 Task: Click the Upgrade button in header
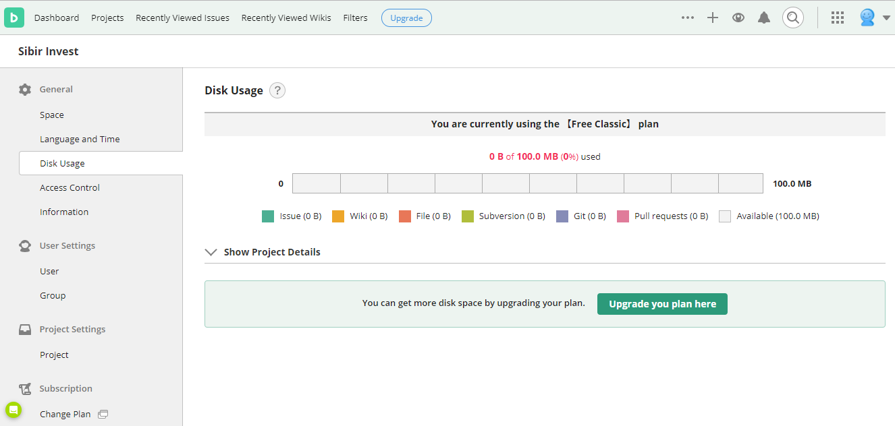[x=406, y=18]
